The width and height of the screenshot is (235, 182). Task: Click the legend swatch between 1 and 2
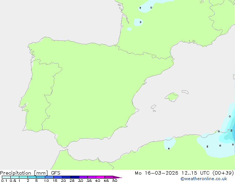pyautogui.click(x=23, y=177)
